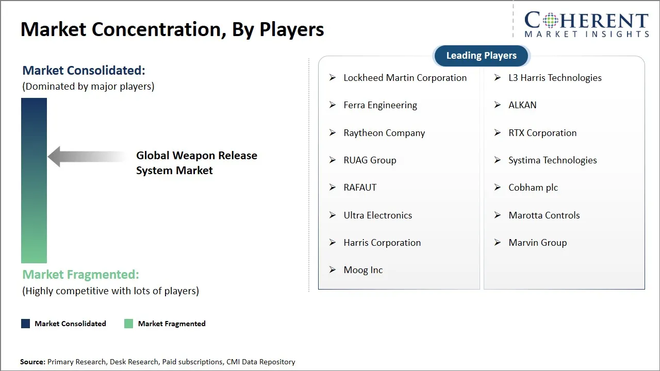Viewport: 660px width, 371px height.
Task: Select the Market Fragmented legend square
Action: [x=128, y=323]
